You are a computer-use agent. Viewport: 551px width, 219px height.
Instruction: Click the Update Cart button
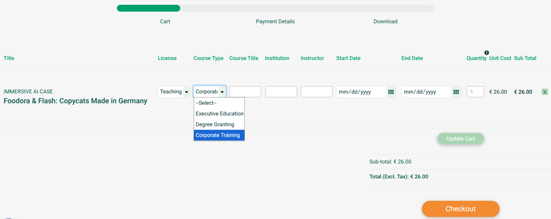tap(461, 139)
